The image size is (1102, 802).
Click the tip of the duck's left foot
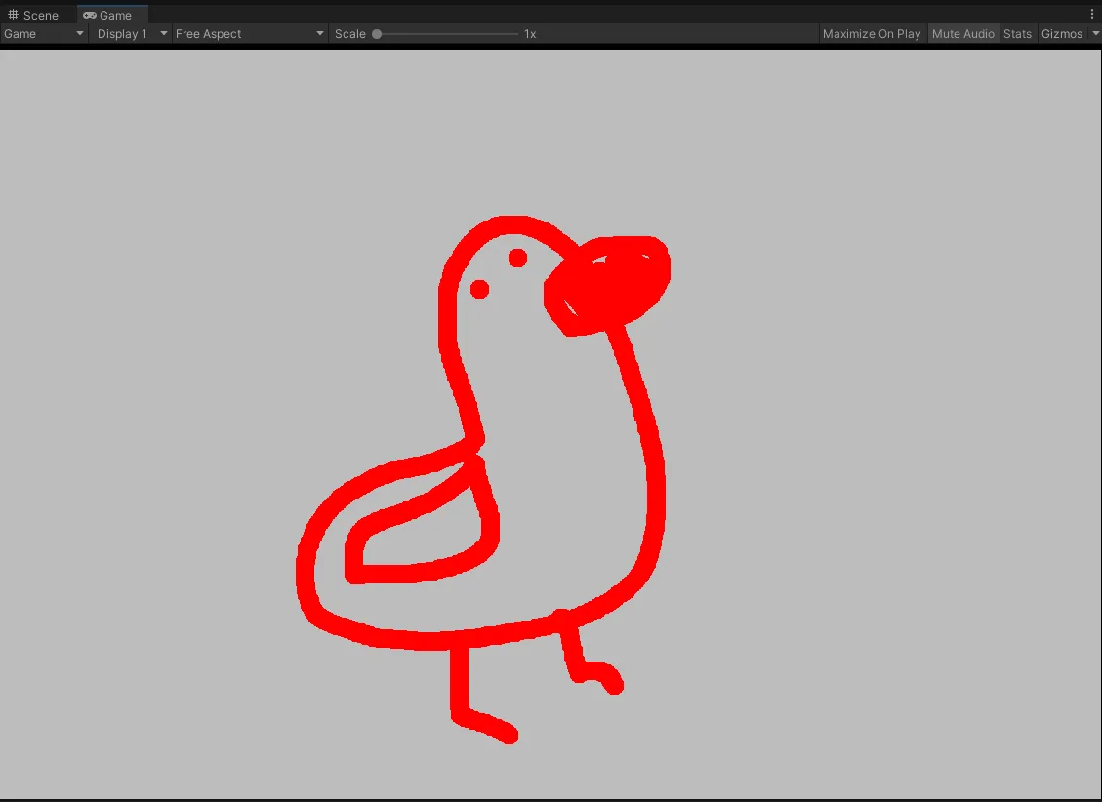pyautogui.click(x=509, y=736)
